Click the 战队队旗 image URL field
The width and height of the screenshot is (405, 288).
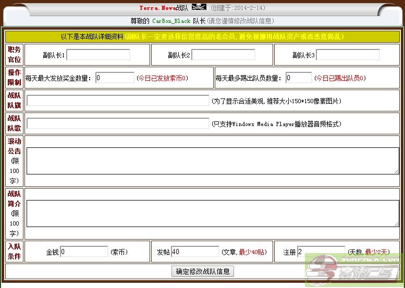pyautogui.click(x=118, y=101)
